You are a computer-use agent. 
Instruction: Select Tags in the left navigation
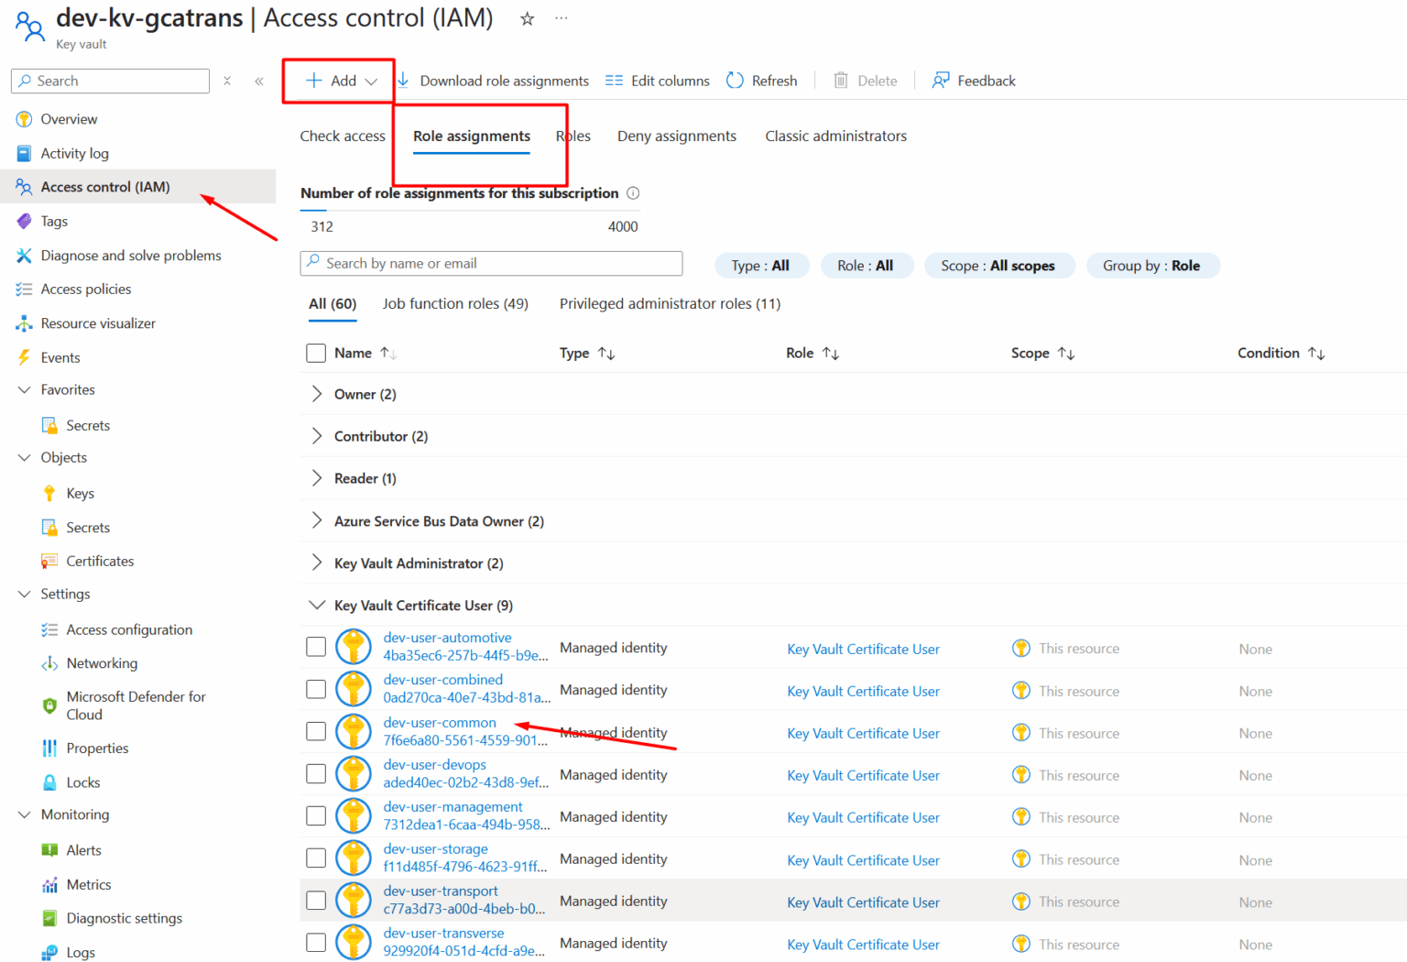[x=54, y=221]
